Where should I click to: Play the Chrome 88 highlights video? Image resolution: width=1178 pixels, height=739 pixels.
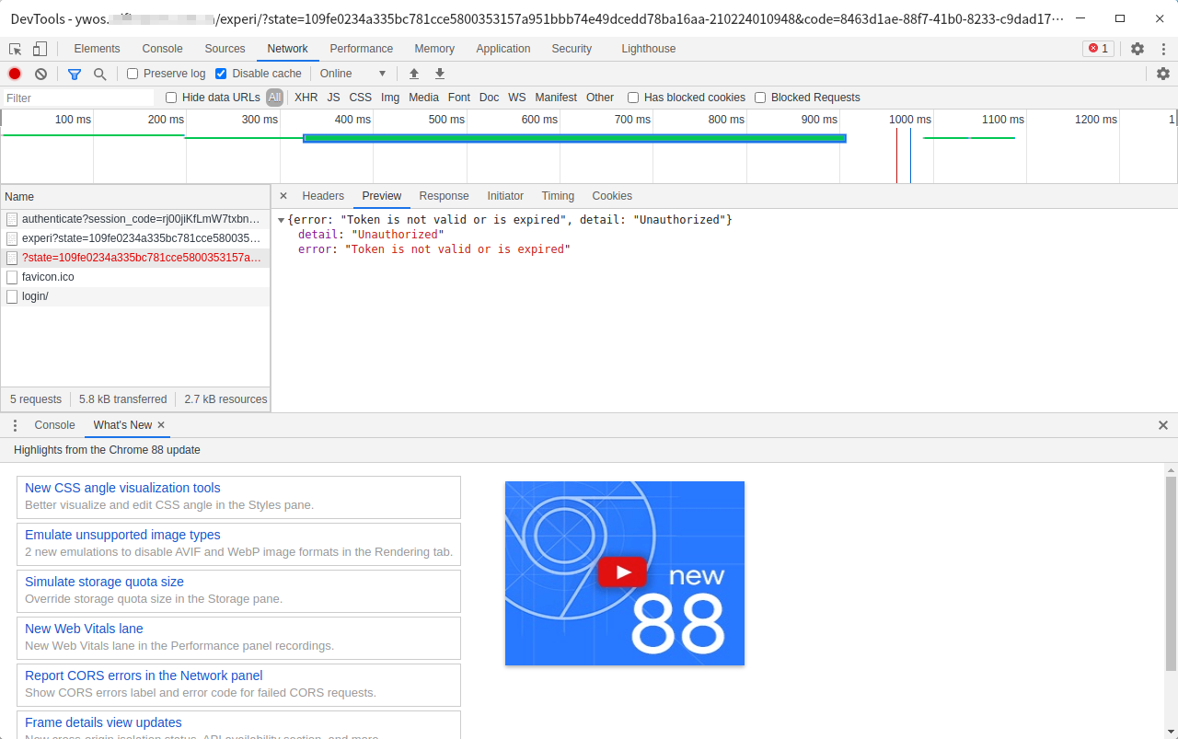coord(623,572)
